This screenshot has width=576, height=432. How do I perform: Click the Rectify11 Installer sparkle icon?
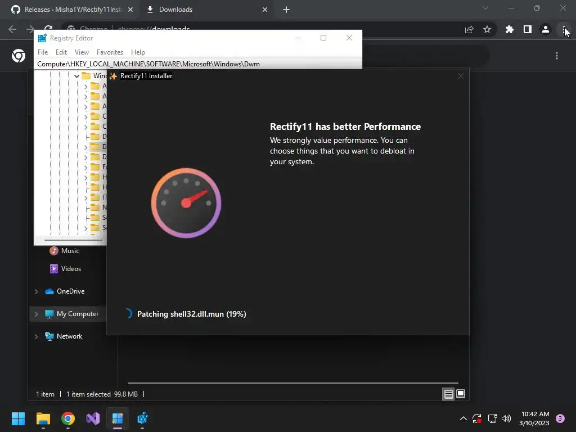114,76
